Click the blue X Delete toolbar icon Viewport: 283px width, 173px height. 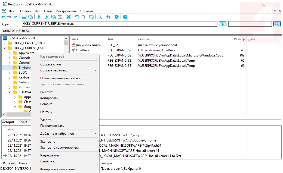point(69,17)
